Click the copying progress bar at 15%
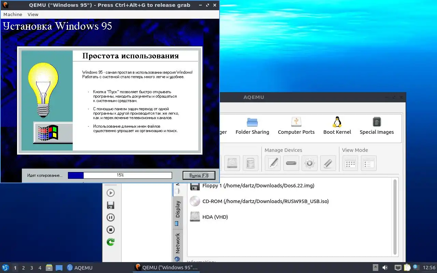The image size is (437, 273). pyautogui.click(x=120, y=175)
